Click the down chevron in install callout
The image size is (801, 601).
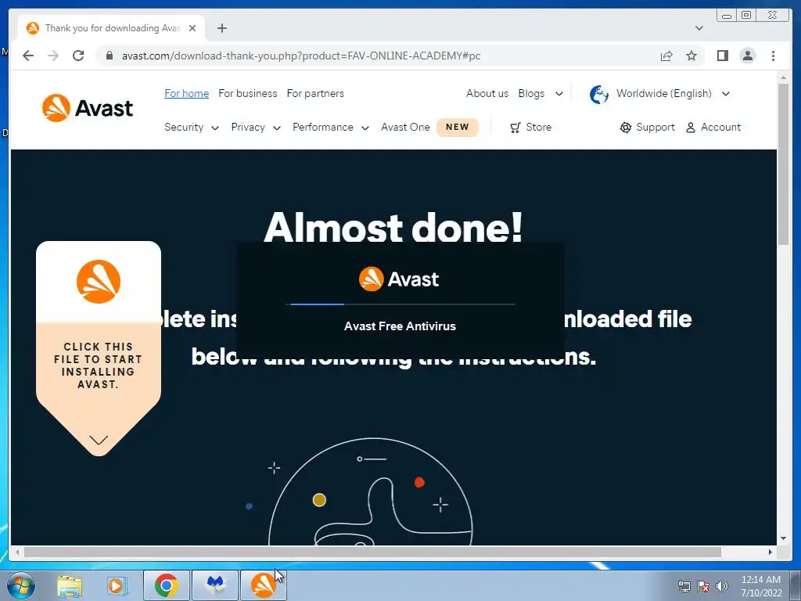click(99, 440)
